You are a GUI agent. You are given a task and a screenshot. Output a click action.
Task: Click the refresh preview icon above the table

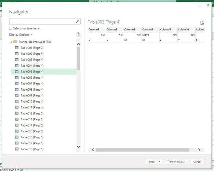coord(202,23)
